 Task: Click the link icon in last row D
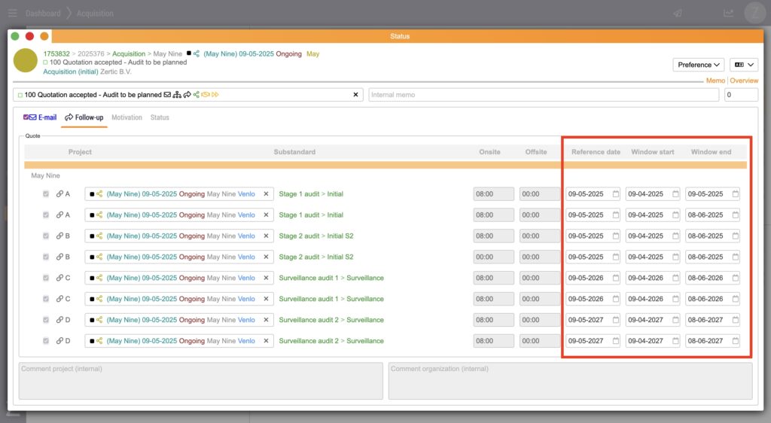click(60, 341)
